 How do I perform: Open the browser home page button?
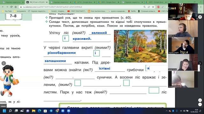coord(16,7)
